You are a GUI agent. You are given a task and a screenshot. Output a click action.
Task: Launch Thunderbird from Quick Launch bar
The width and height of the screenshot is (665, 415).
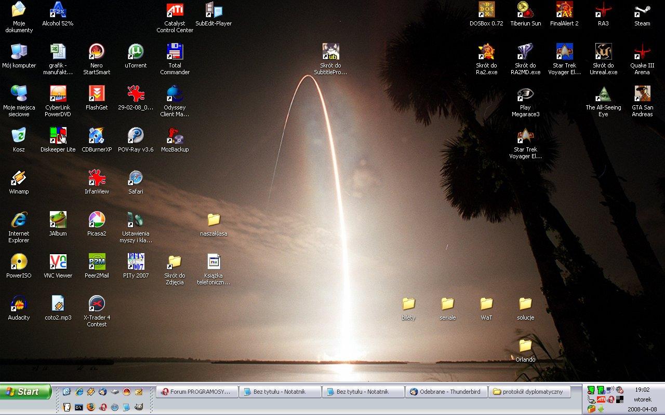pos(103,392)
